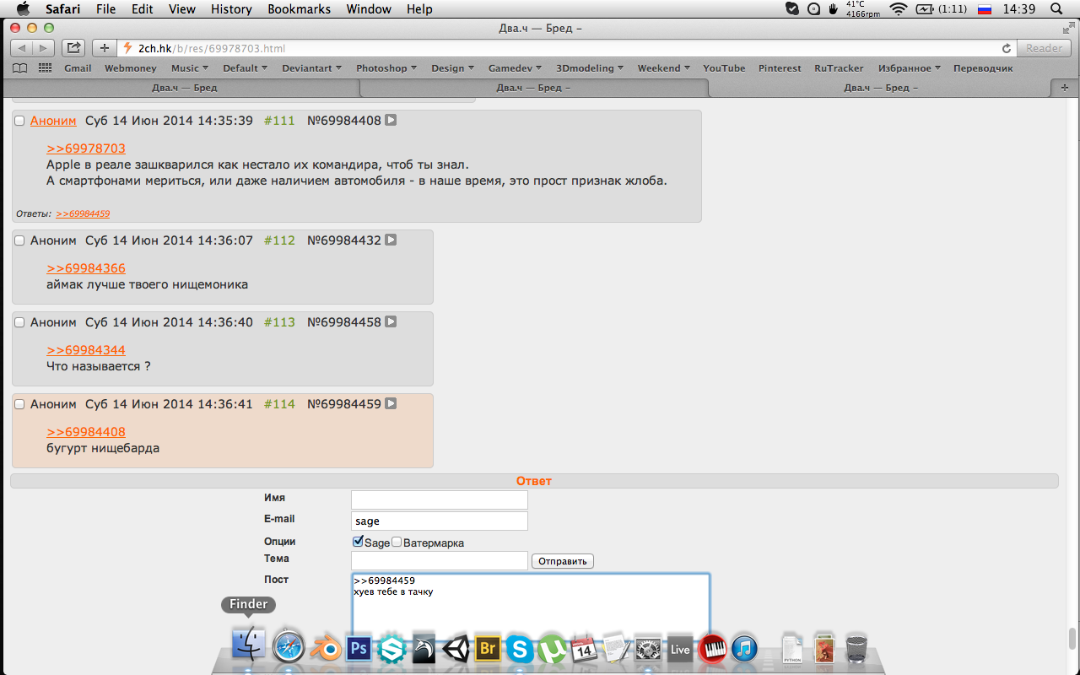Open the Trash in the Dock
Screen dimensions: 1080x675
coord(856,648)
